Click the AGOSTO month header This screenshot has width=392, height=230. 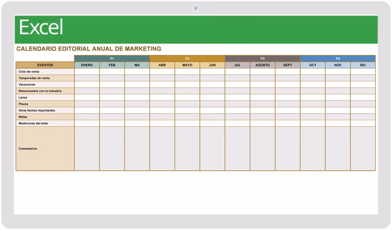coord(263,65)
